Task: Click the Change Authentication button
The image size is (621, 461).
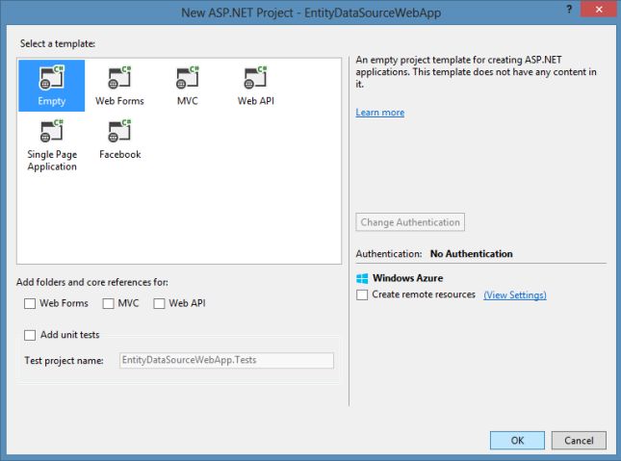Action: pyautogui.click(x=410, y=222)
